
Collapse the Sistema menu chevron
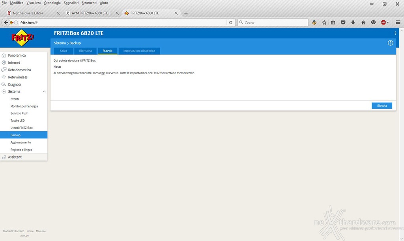44,92
